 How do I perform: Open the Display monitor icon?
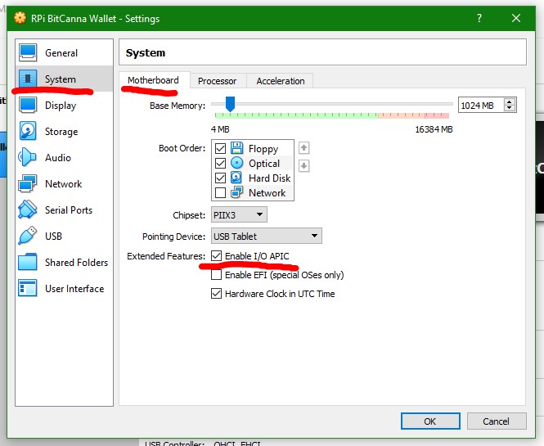pyautogui.click(x=28, y=105)
